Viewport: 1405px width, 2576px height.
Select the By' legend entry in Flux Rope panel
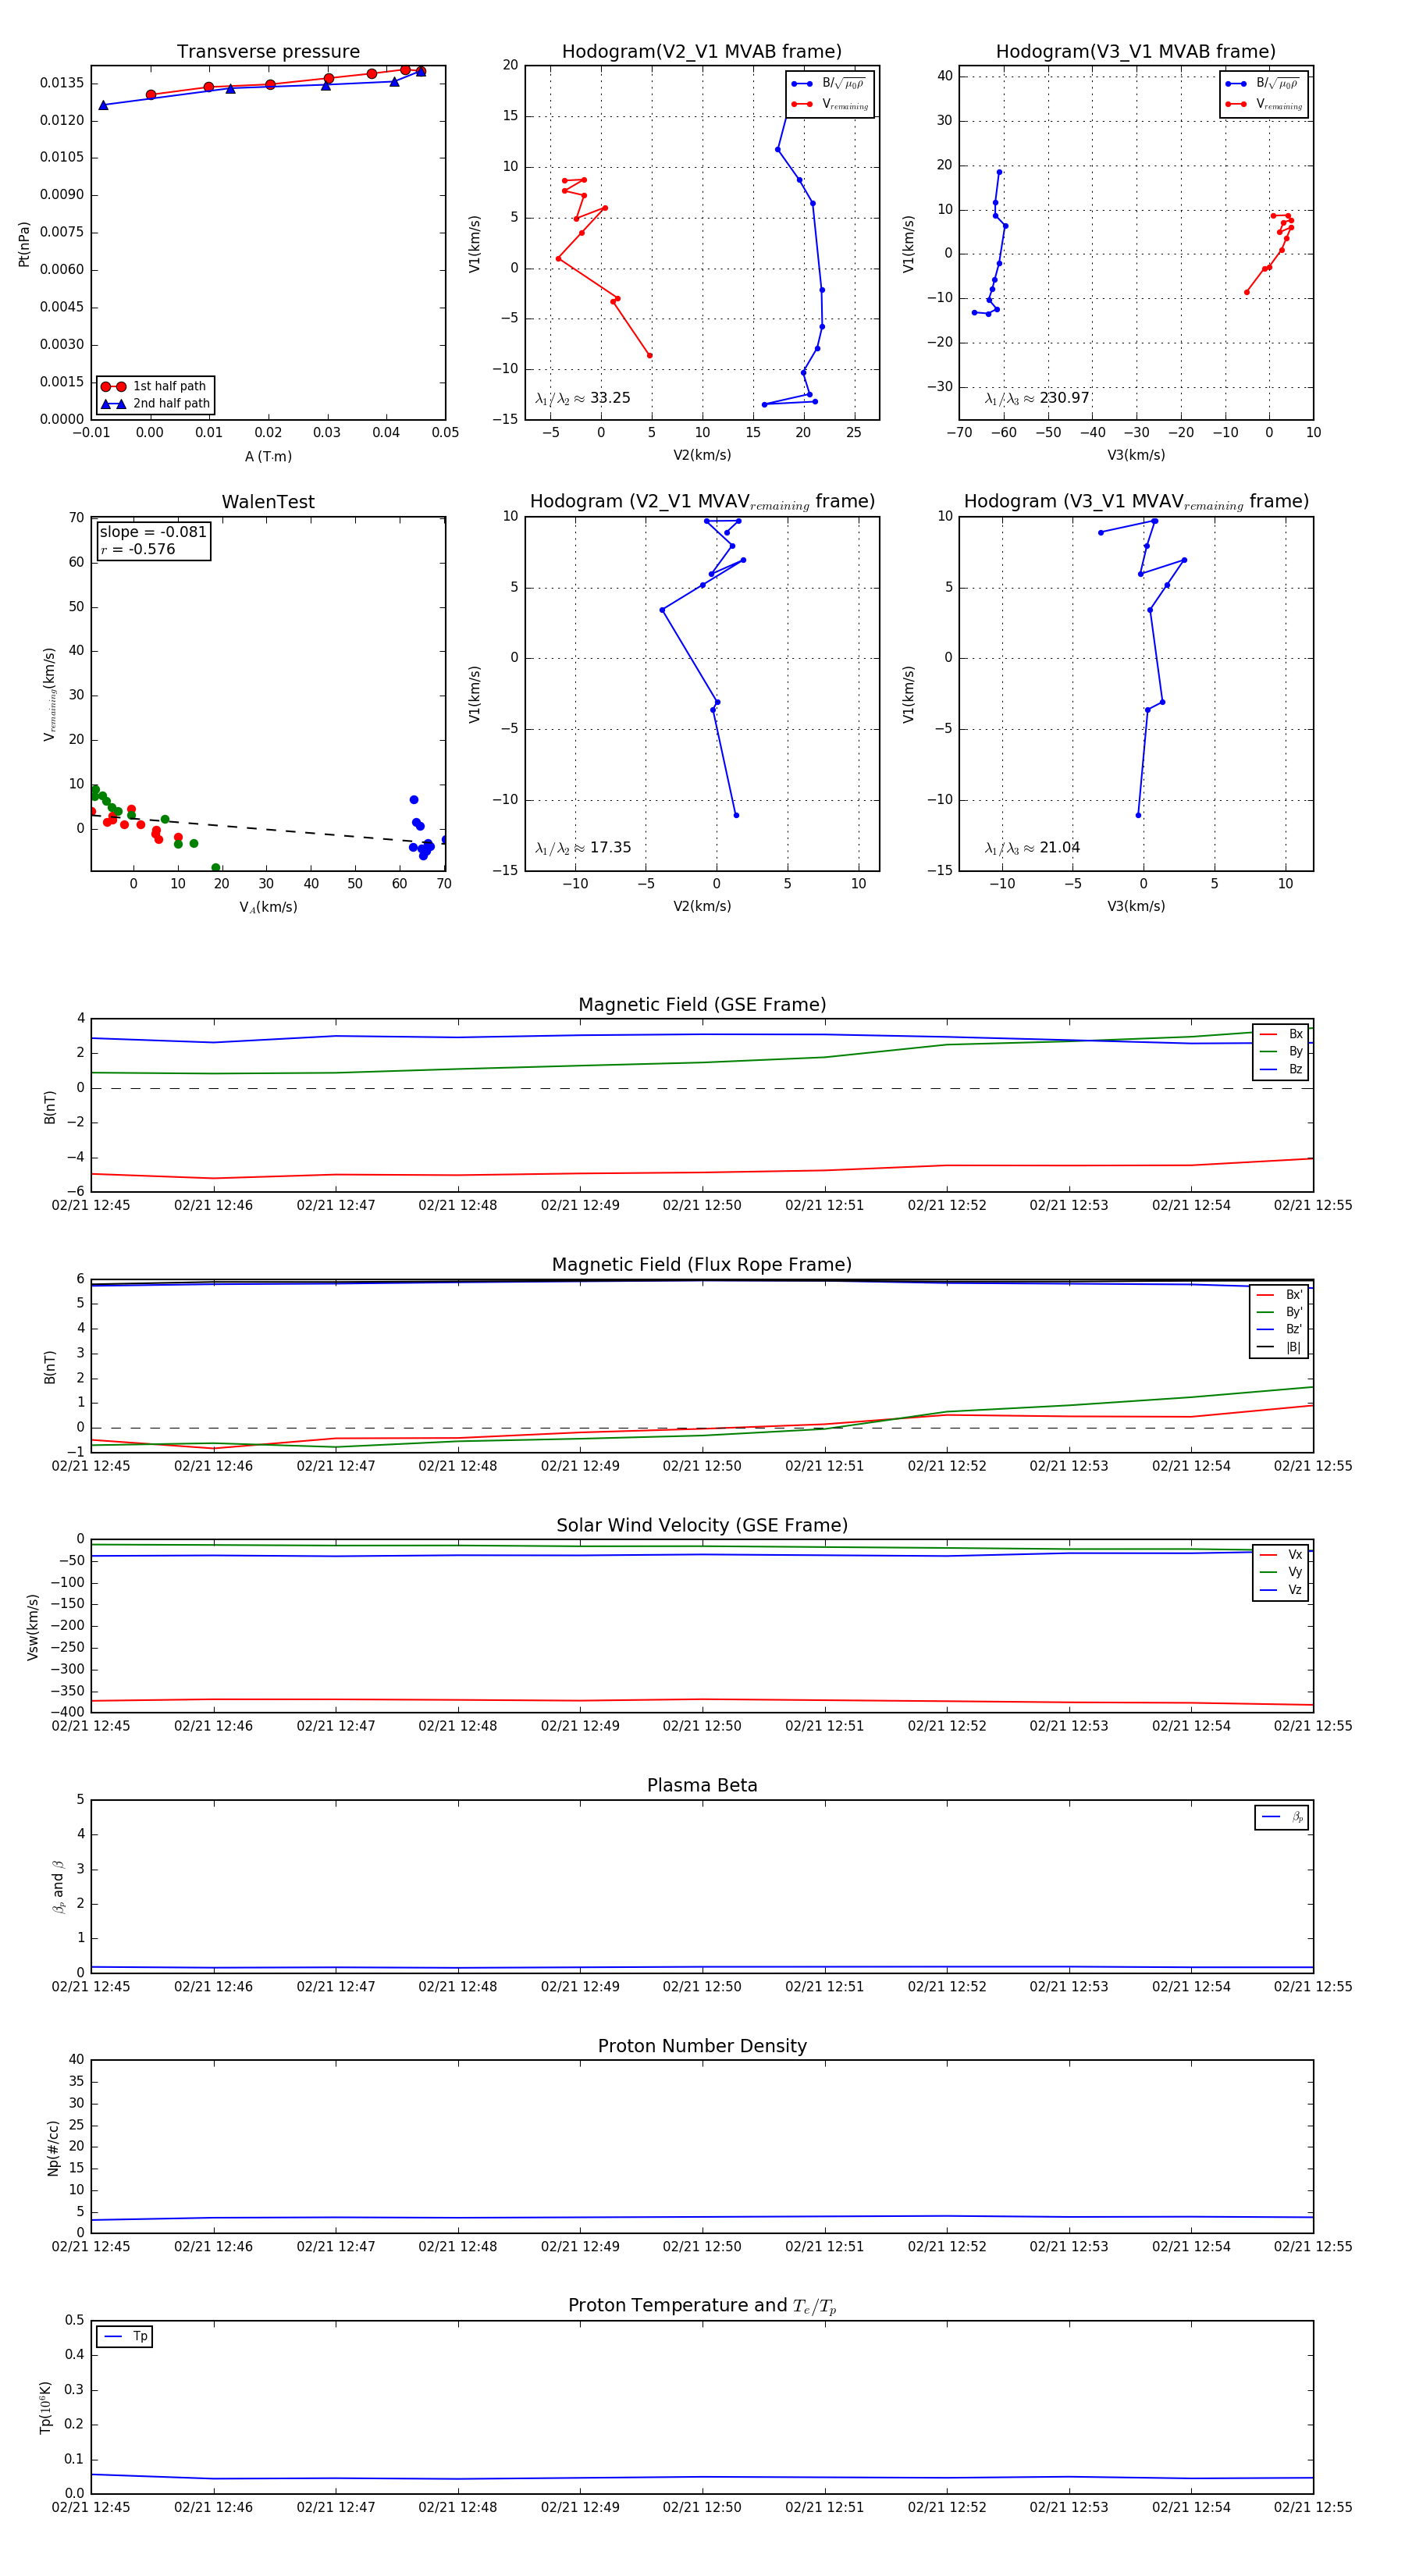pyautogui.click(x=1281, y=1312)
